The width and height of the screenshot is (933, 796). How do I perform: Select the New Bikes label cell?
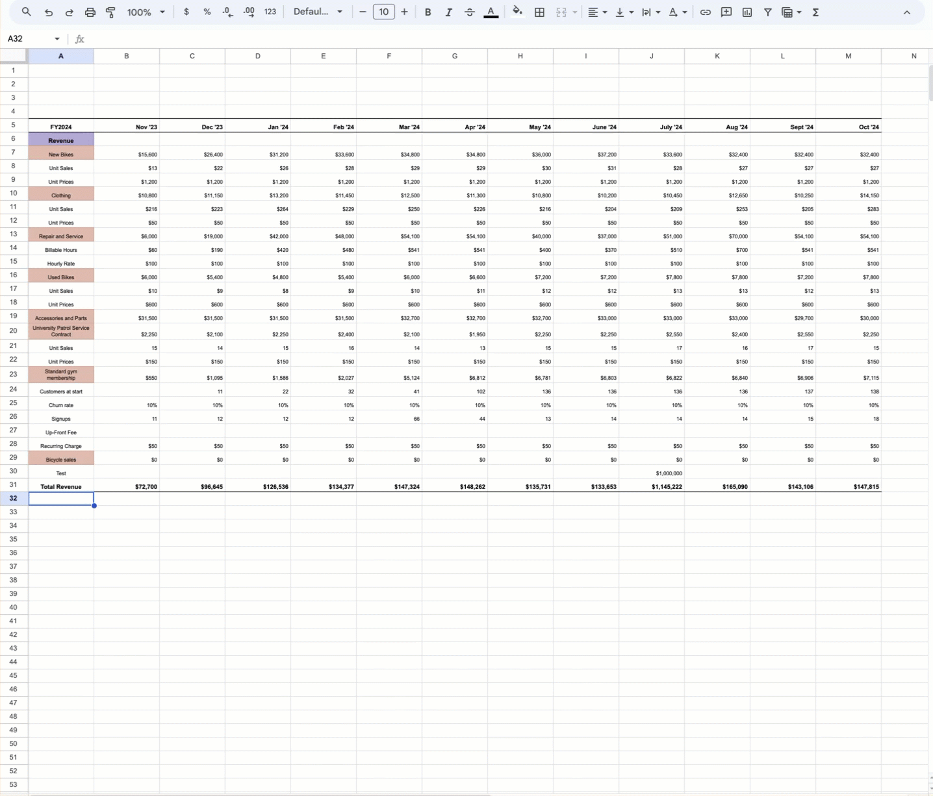point(61,153)
